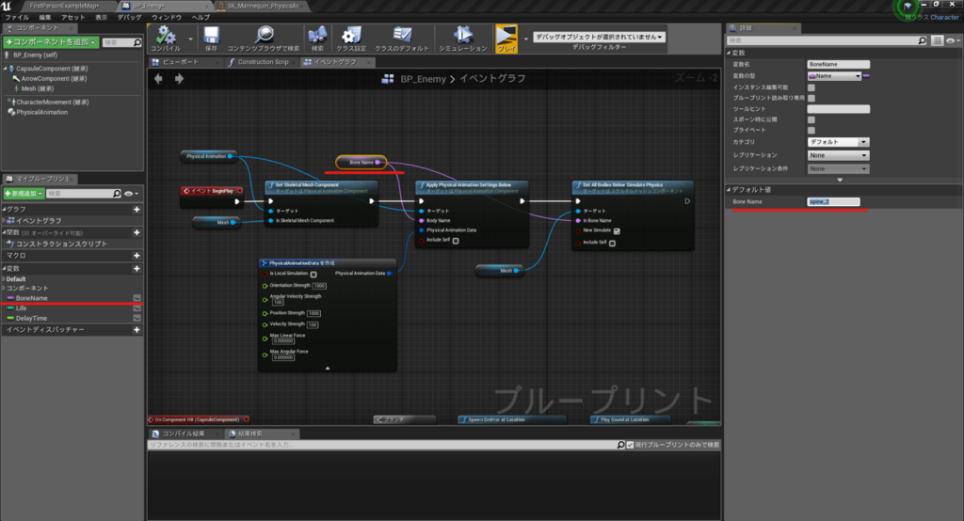
Task: Toggle Life variable visibility eye
Action: pos(137,308)
